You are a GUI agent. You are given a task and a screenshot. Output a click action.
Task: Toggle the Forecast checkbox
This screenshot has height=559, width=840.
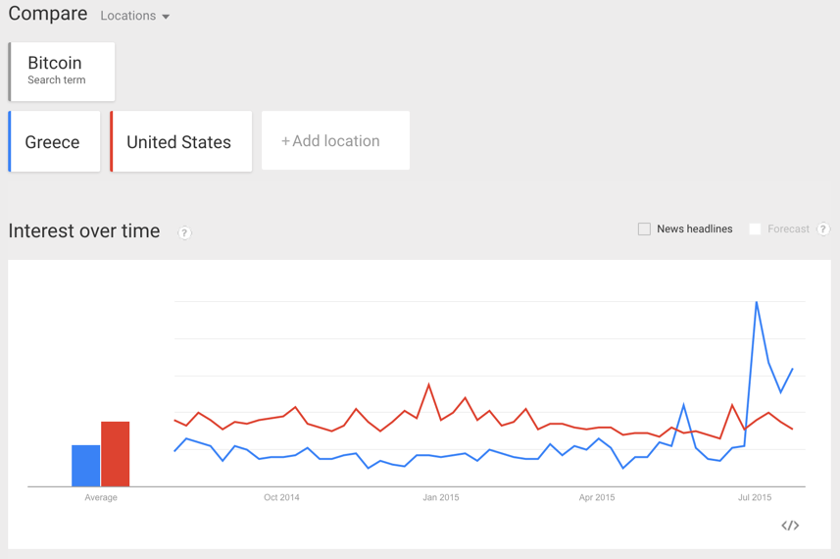coord(755,229)
